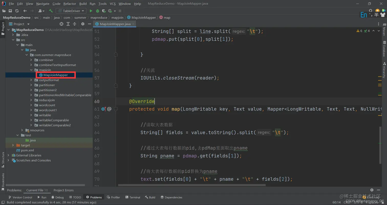The height and width of the screenshot is (205, 387).
Task: Click the Build project hammer icon
Action: pos(51,11)
